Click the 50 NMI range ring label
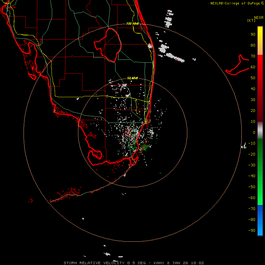 pos(132,78)
